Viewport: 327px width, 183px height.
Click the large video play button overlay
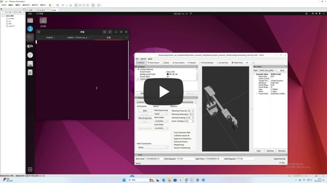coord(163,91)
